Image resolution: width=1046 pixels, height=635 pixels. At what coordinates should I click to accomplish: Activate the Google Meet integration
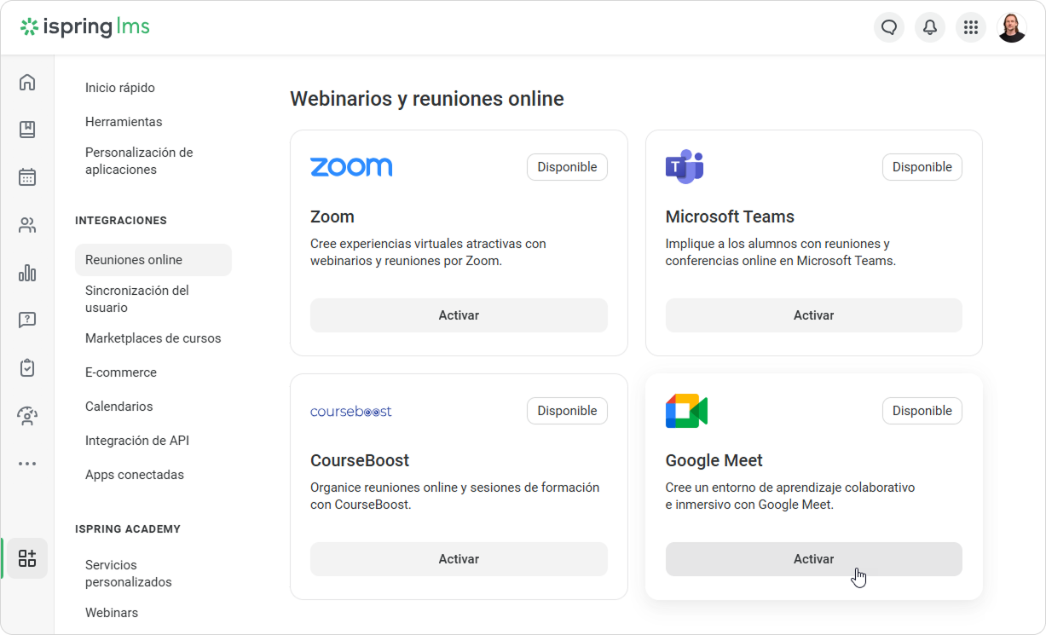[x=813, y=559]
